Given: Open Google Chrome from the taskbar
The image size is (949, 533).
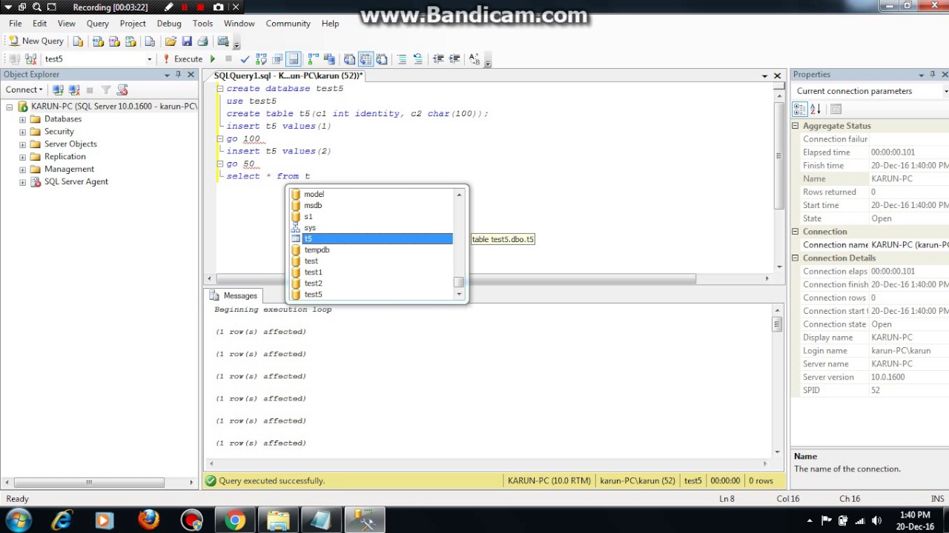Looking at the screenshot, I should coord(234,520).
